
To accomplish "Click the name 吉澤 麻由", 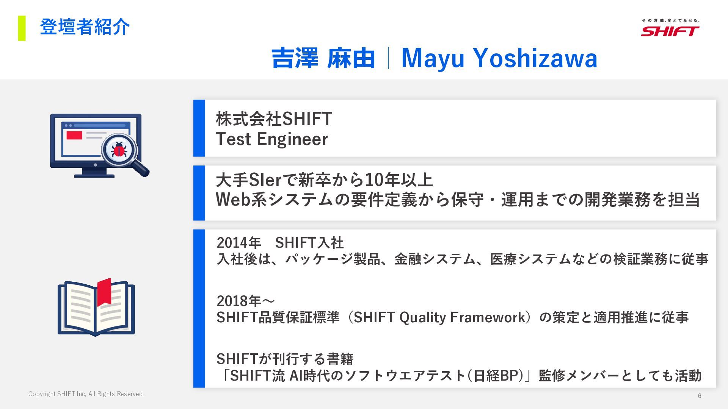I will click(323, 58).
